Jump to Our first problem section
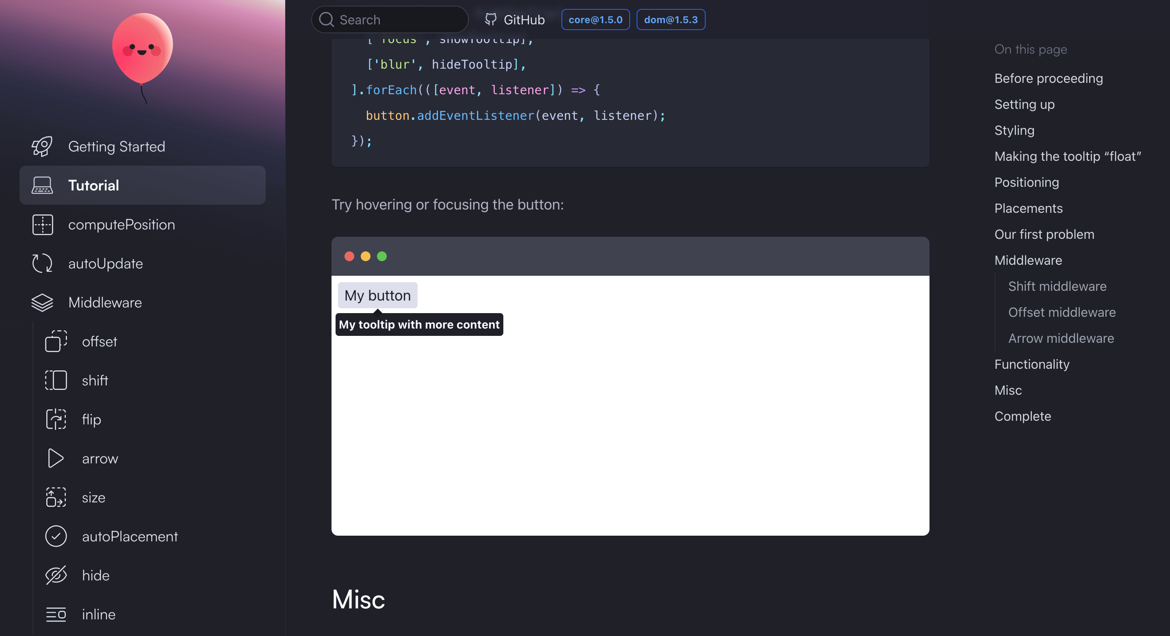The image size is (1170, 636). [x=1044, y=234]
